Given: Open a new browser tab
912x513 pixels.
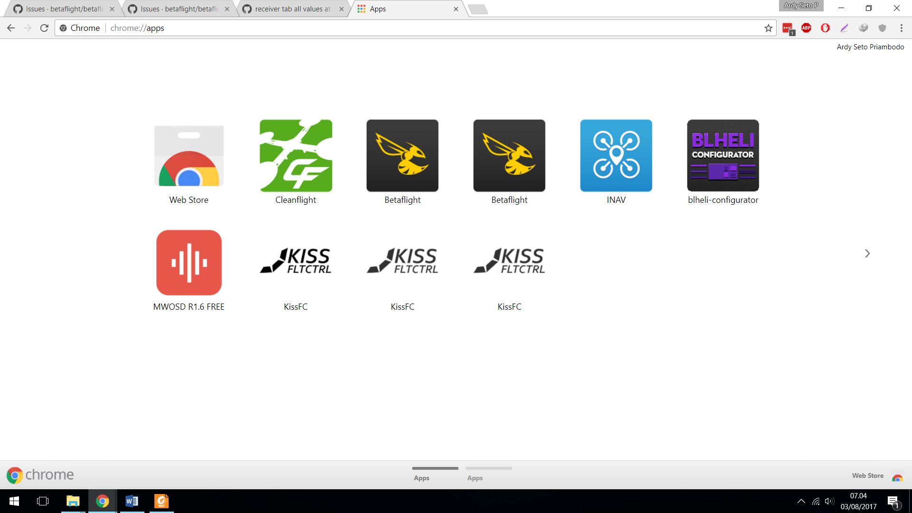Looking at the screenshot, I should pos(478,9).
